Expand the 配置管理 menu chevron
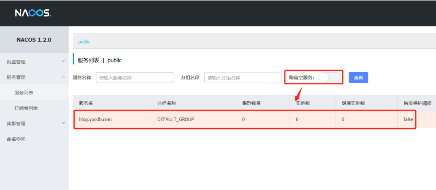Screen dimensions: 436x190 [63, 61]
